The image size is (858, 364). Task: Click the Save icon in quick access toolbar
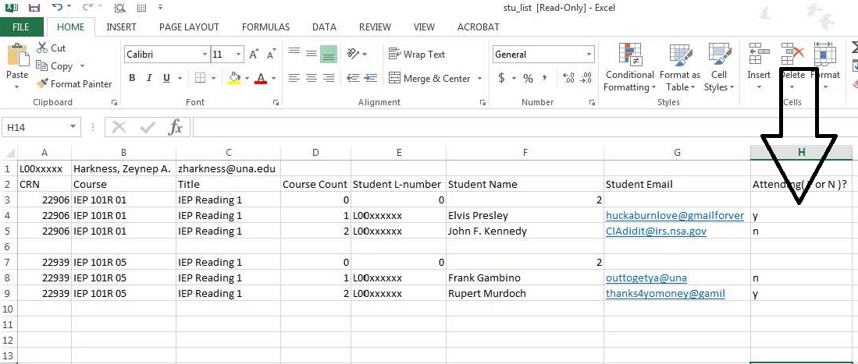click(x=34, y=8)
